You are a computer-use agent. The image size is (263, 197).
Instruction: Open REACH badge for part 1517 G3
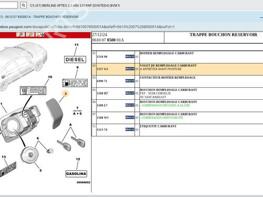pyautogui.click(x=130, y=69)
